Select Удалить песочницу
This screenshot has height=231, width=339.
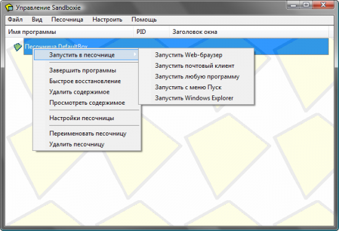(x=87, y=144)
